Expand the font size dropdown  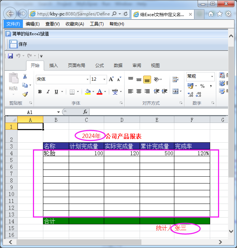(x=104, y=79)
